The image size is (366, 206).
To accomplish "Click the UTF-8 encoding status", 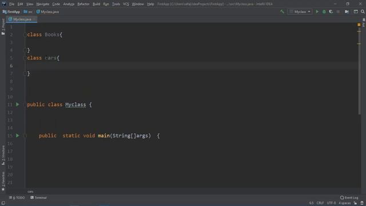I will (331, 203).
